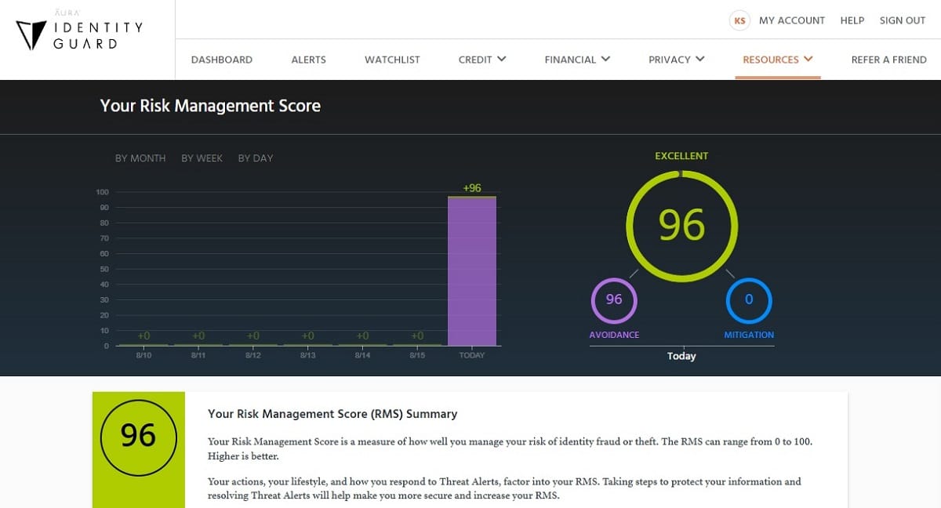Click the 8/14 date label on chart
This screenshot has width=941, height=508.
(x=362, y=355)
